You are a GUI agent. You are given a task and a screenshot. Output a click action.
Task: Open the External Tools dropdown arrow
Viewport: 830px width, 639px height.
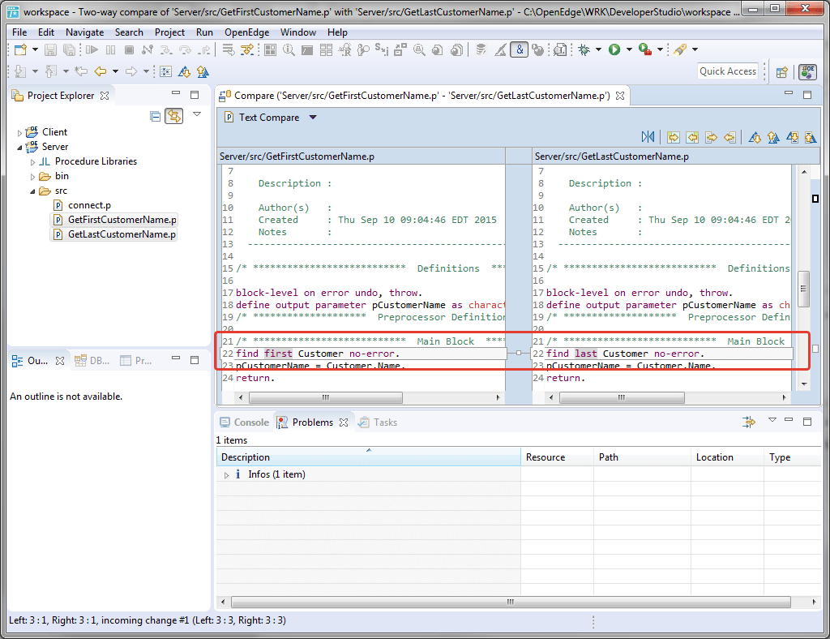tap(660, 49)
